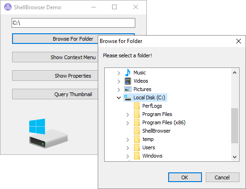Click the Music note icon in tree
The height and width of the screenshot is (189, 246).
(x=128, y=73)
